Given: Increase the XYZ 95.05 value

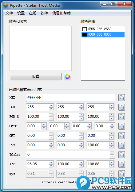Looking at the screenshot, I should pyautogui.click(x=51, y=163).
